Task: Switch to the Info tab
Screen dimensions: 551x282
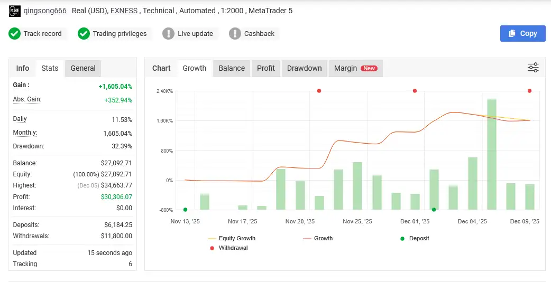Action: 23,68
